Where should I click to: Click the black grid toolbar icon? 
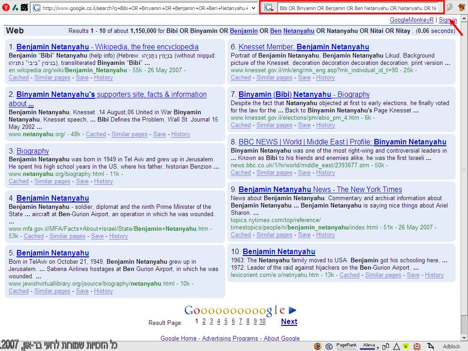[x=24, y=7]
